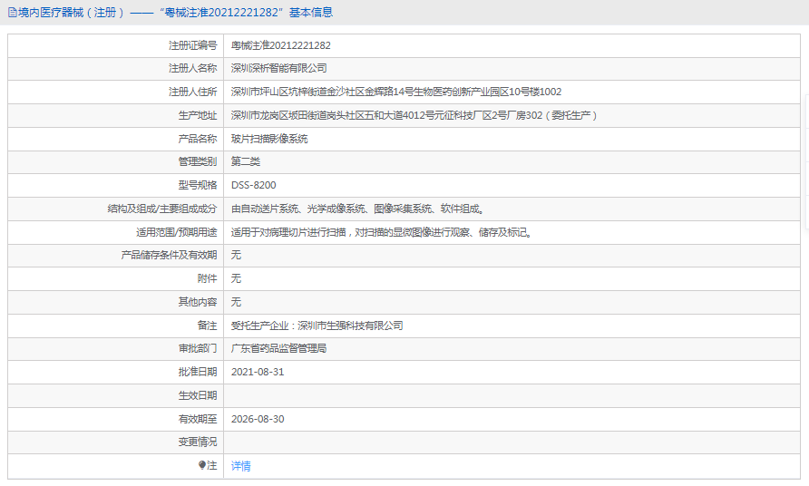Click the 有效期至 row label

coord(198,419)
